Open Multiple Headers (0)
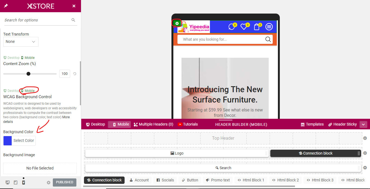The width and height of the screenshot is (370, 189). pos(154,124)
